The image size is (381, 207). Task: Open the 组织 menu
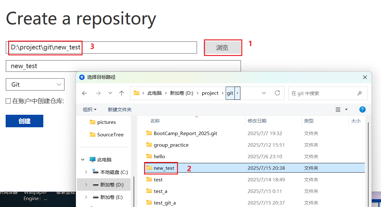[x=90, y=109]
